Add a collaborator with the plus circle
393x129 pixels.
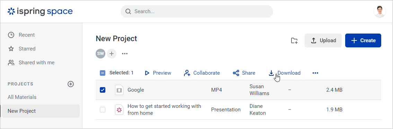[112, 54]
